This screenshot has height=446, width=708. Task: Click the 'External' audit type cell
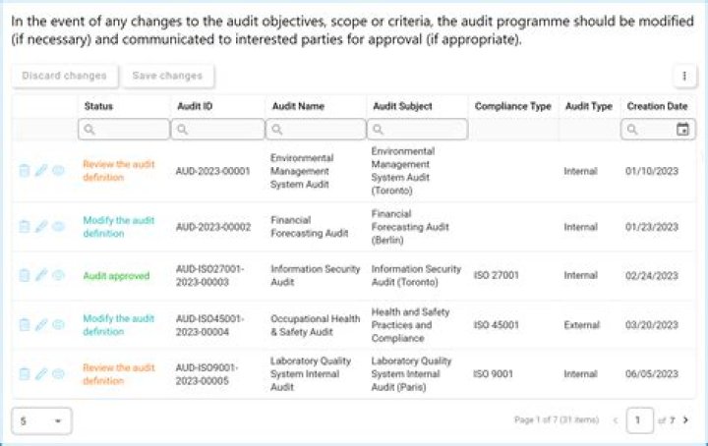pos(581,325)
